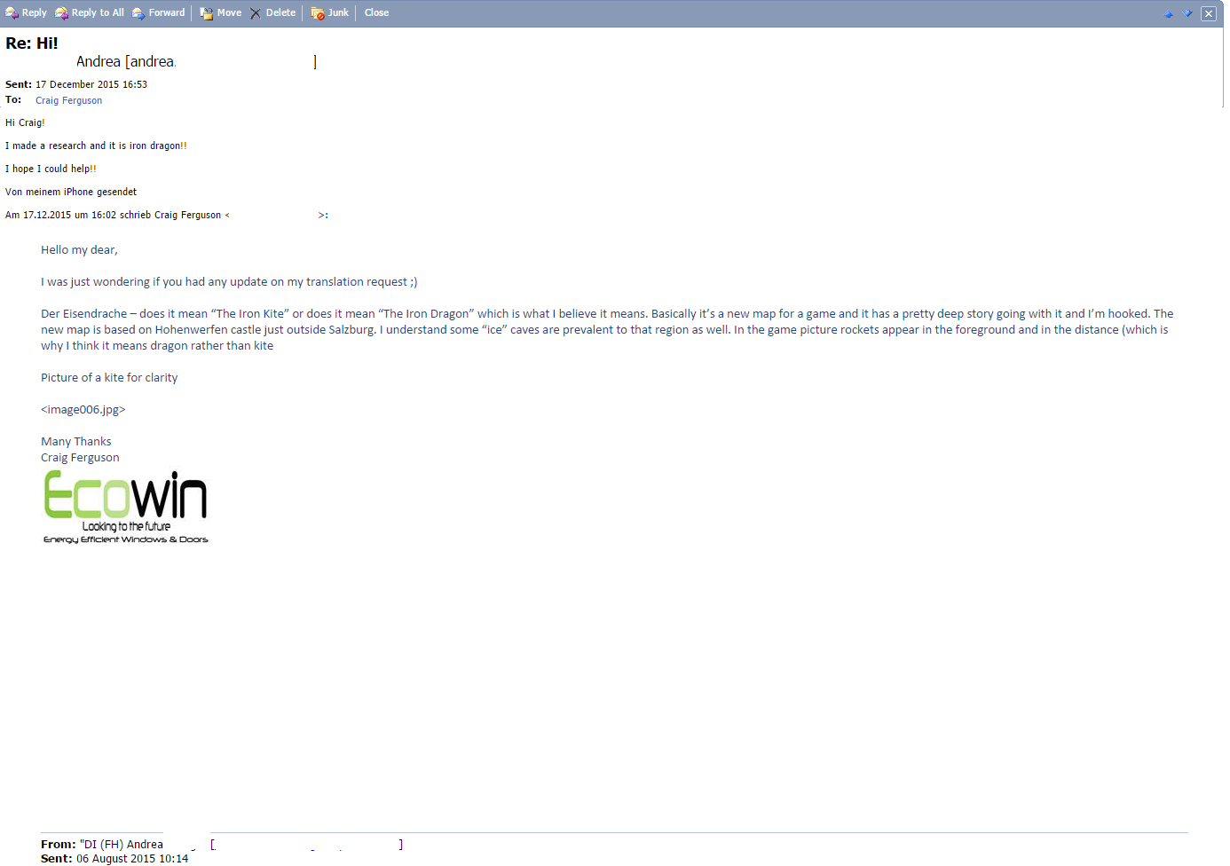Forward this email using the toolbar
Viewport: 1230px width, 866px height.
coord(159,12)
